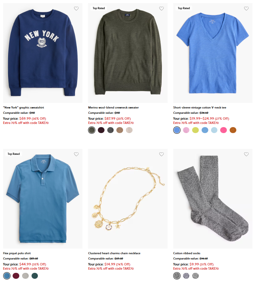
Task: Add Flex piqué polo to wishlist heart
Action: coord(76,154)
